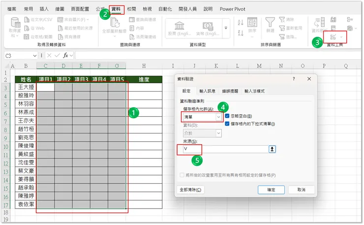
Task: Select cell containing 陳雅婷
Action: click(x=26, y=196)
